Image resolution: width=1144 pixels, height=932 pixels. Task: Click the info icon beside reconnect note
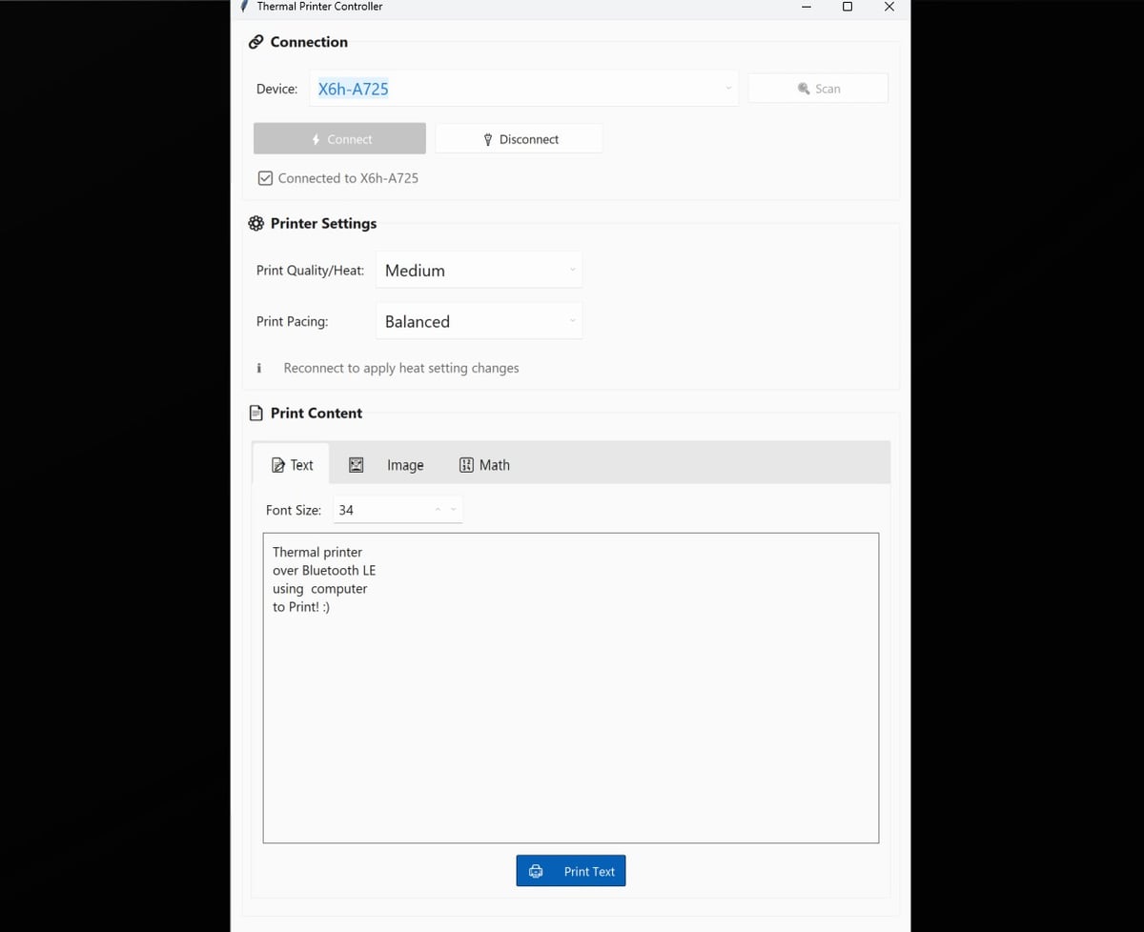click(259, 368)
